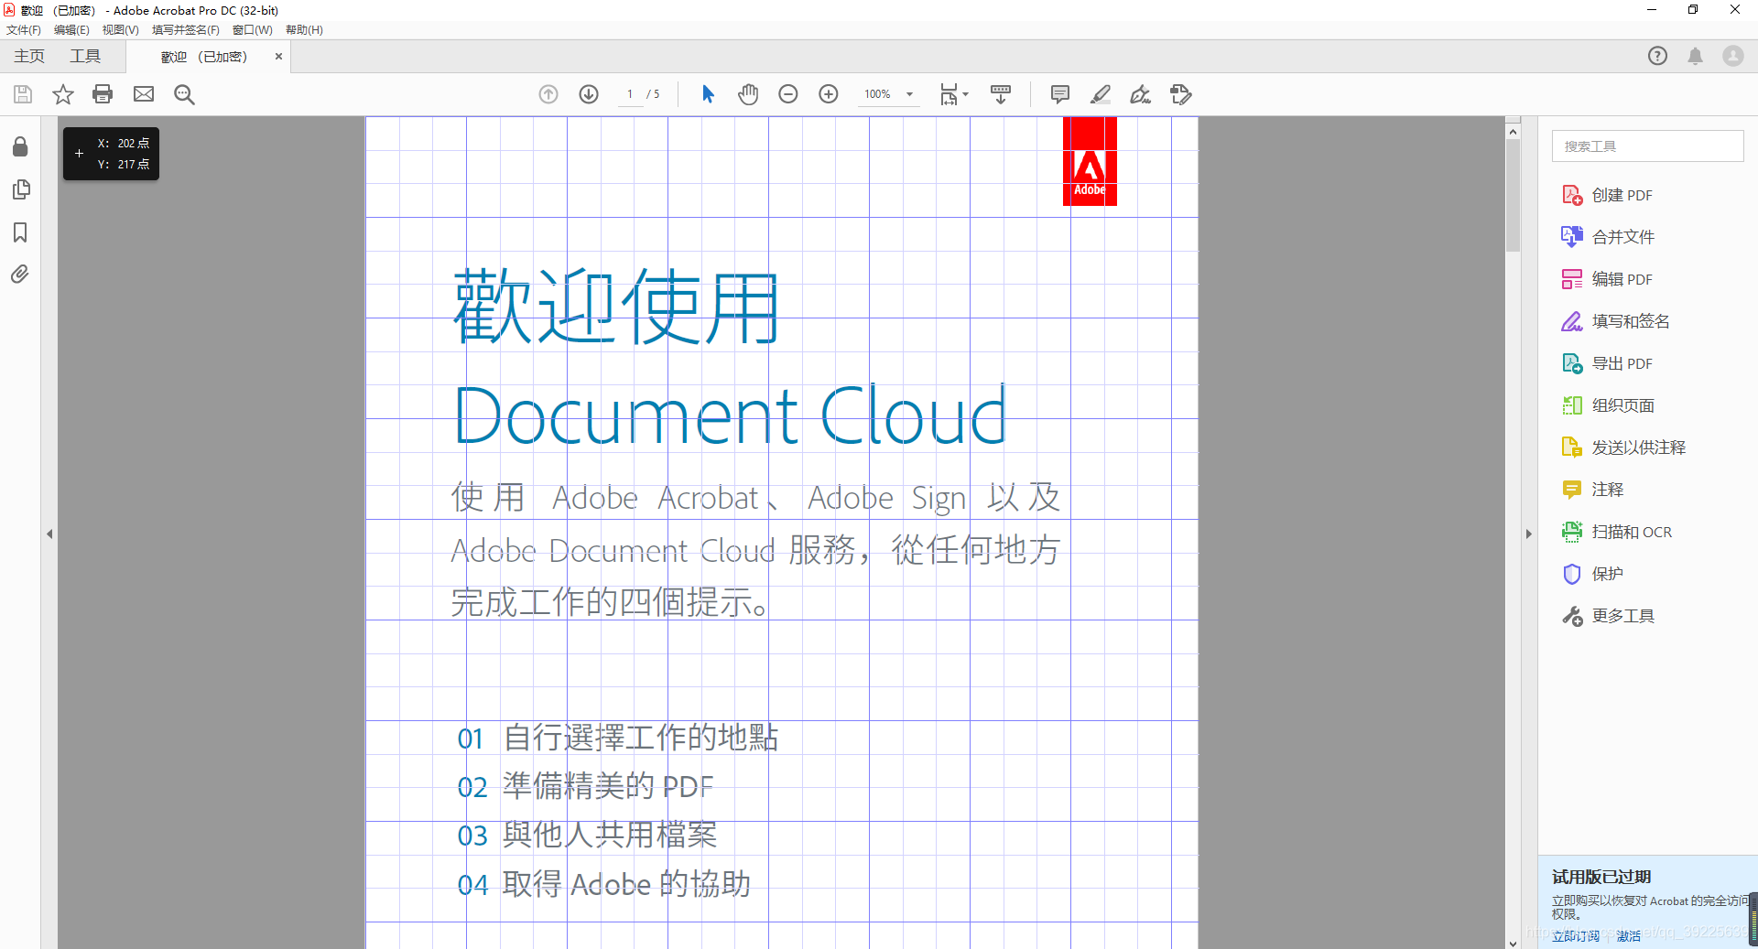This screenshot has height=949, width=1758.
Task: Add a sticky note comment
Action: 1060,94
